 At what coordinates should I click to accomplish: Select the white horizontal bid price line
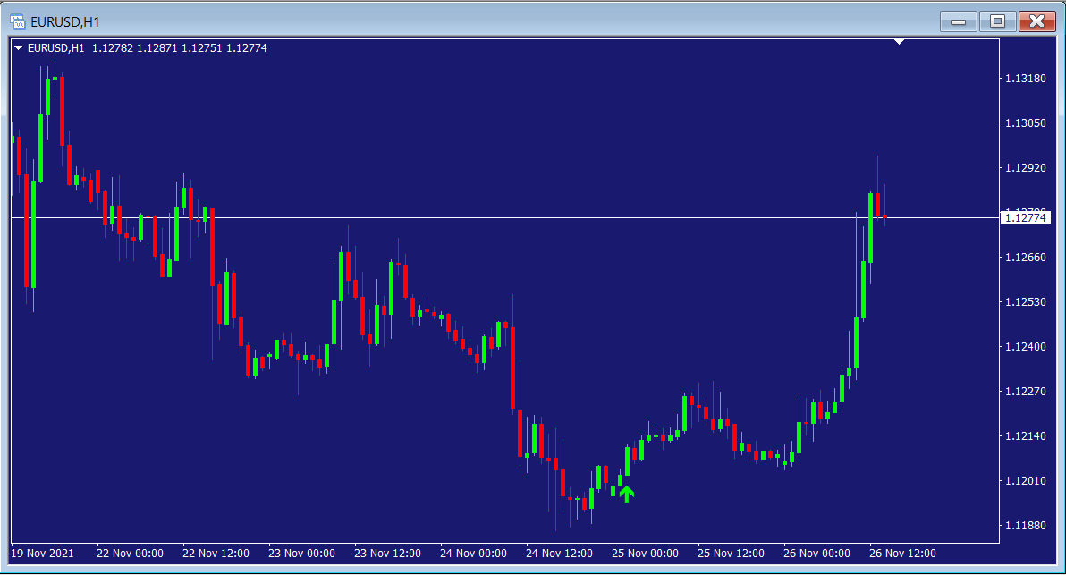pos(447,217)
